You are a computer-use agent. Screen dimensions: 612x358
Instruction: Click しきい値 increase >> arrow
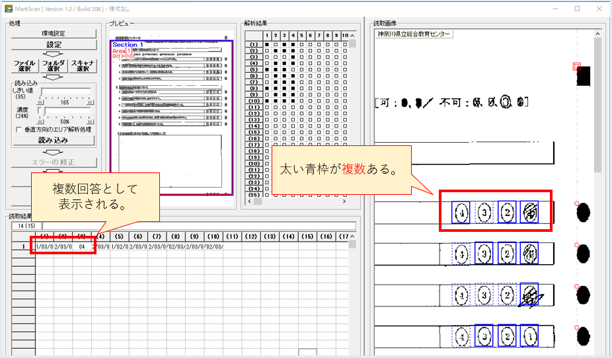coord(90,102)
